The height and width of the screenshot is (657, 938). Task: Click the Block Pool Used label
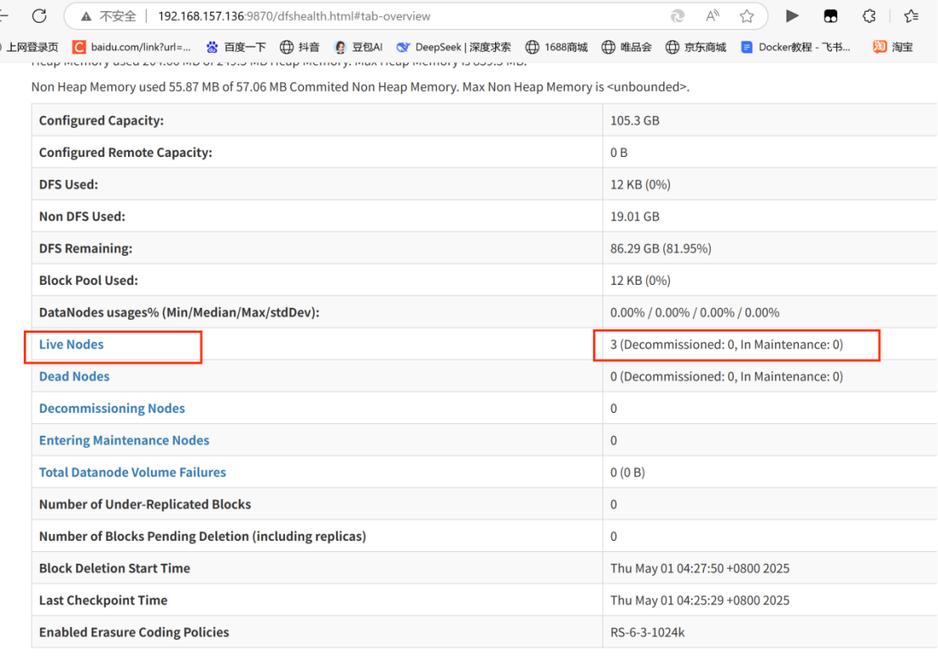[x=88, y=281]
